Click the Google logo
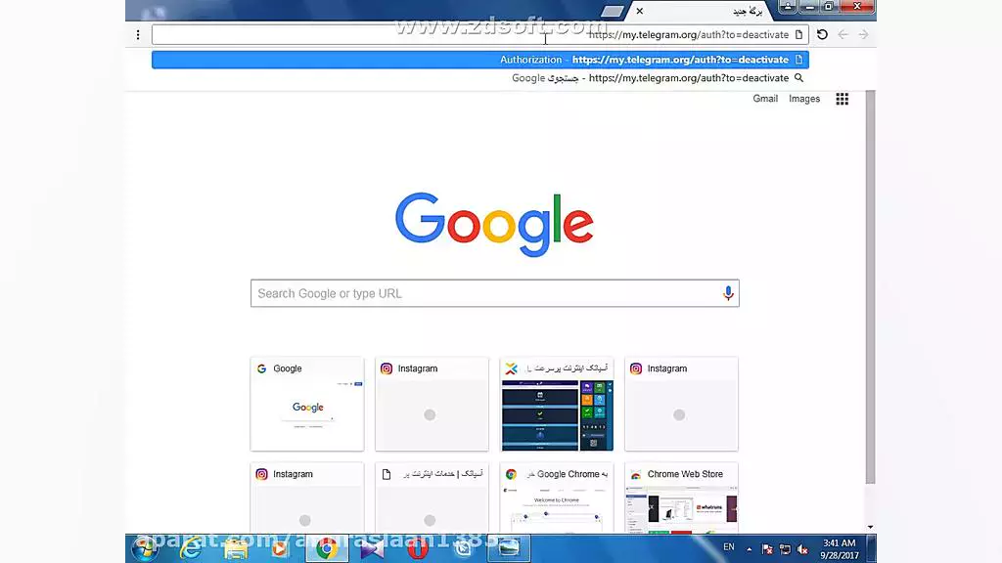The width and height of the screenshot is (1002, 563). click(494, 224)
